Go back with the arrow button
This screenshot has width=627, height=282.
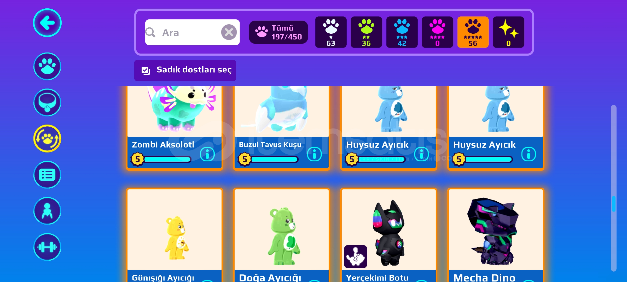pos(47,23)
